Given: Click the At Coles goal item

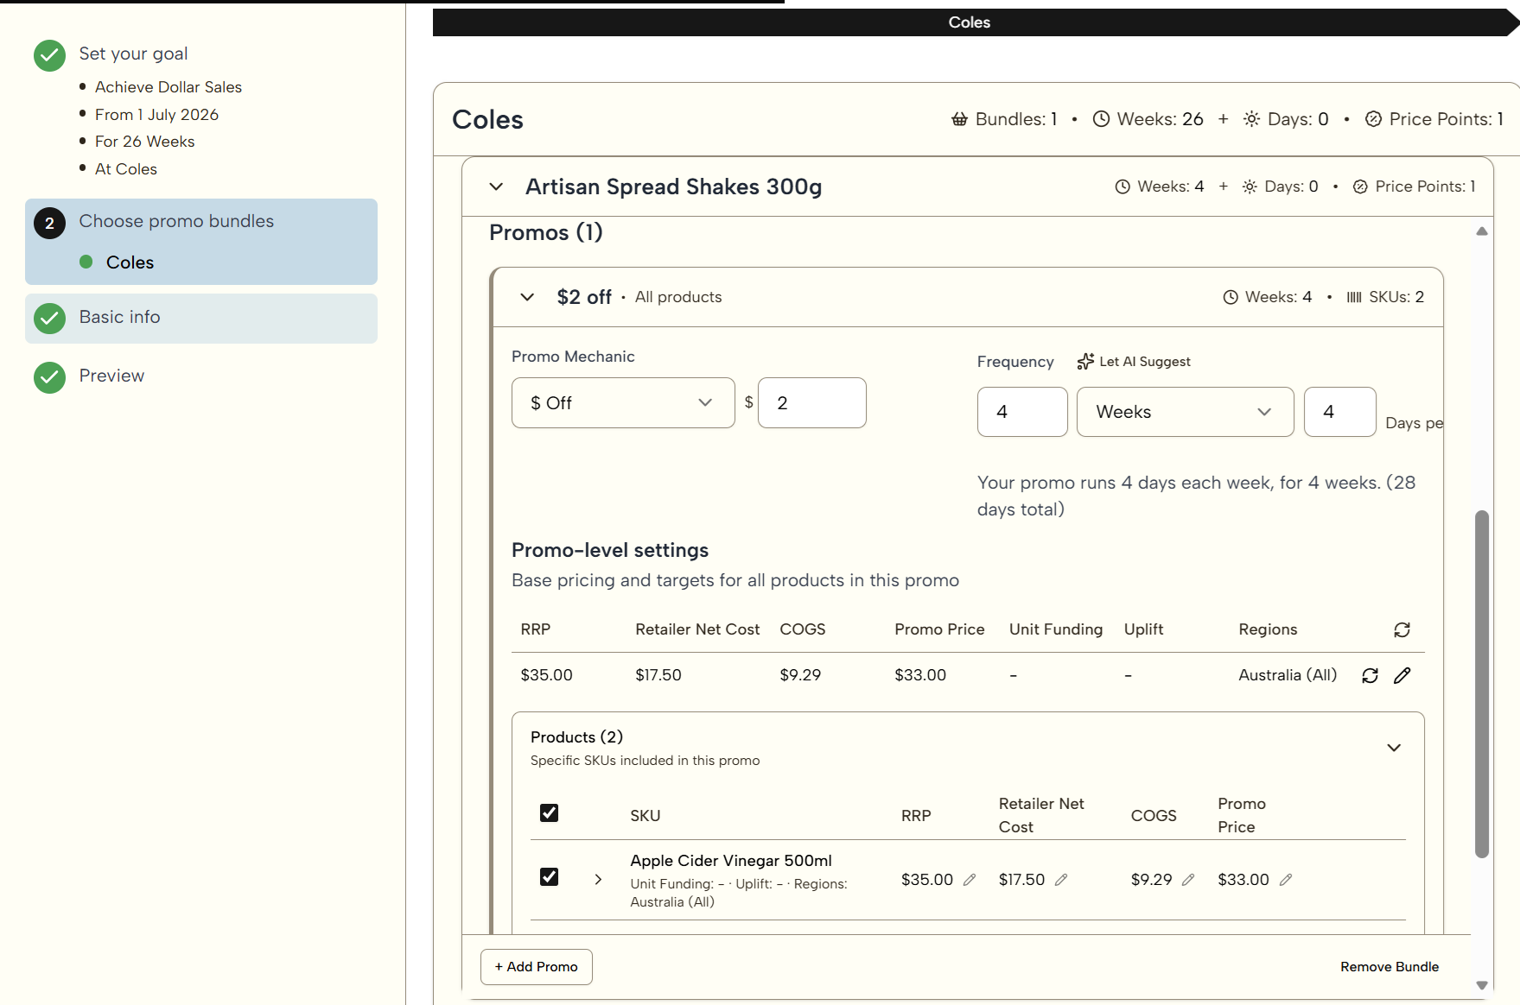Looking at the screenshot, I should pyautogui.click(x=126, y=169).
